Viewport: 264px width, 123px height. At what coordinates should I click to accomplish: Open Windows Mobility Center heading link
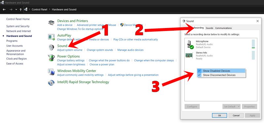click(x=77, y=71)
